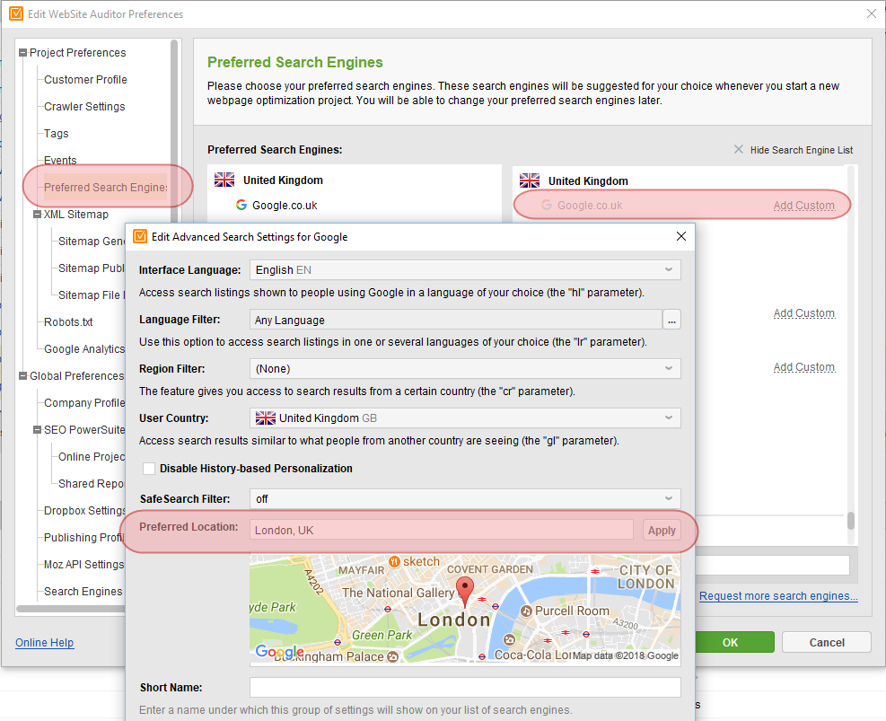The height and width of the screenshot is (721, 886).
Task: Click the London map preview
Action: click(465, 609)
